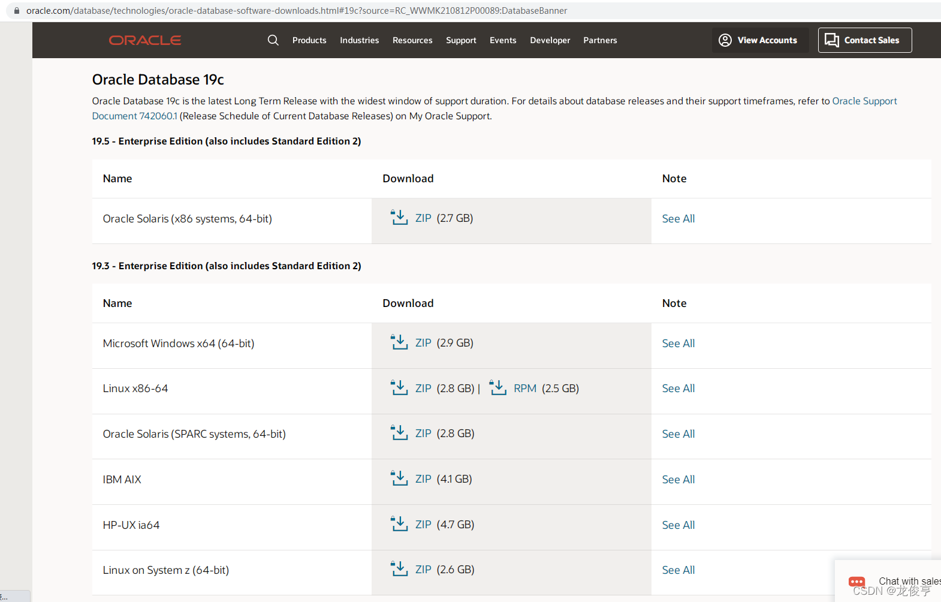Select 'IBM AIX' name cell
The image size is (941, 602).
tap(122, 480)
